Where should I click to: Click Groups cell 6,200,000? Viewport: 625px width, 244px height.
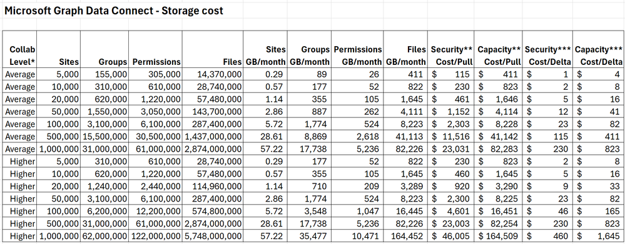click(104, 212)
